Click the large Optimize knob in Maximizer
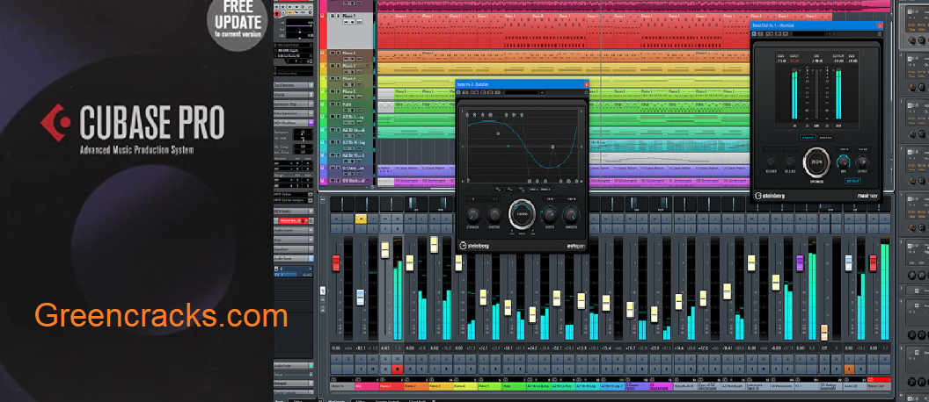The image size is (929, 402). point(817,162)
